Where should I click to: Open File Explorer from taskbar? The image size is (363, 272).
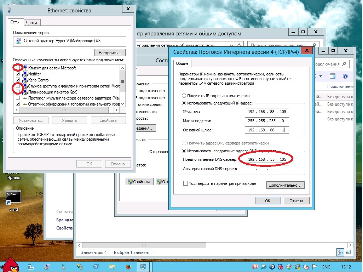coord(112,266)
